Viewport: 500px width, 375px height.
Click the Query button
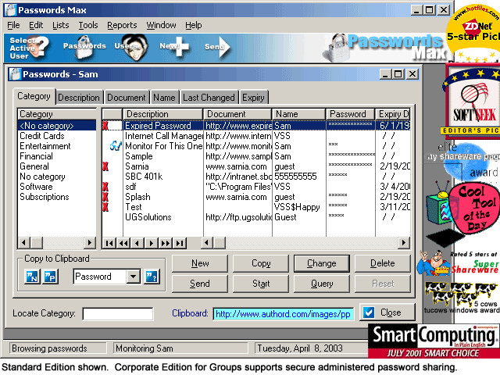click(x=321, y=284)
